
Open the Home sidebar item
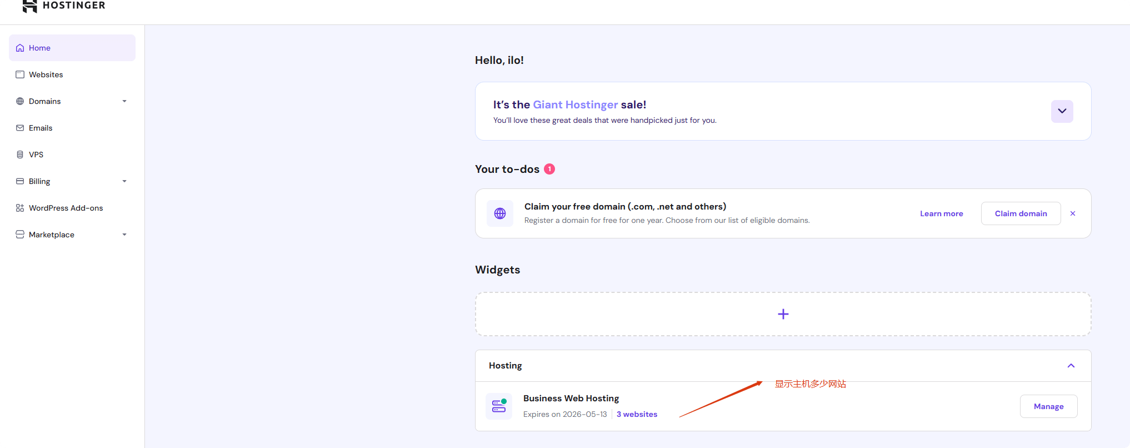pos(72,48)
